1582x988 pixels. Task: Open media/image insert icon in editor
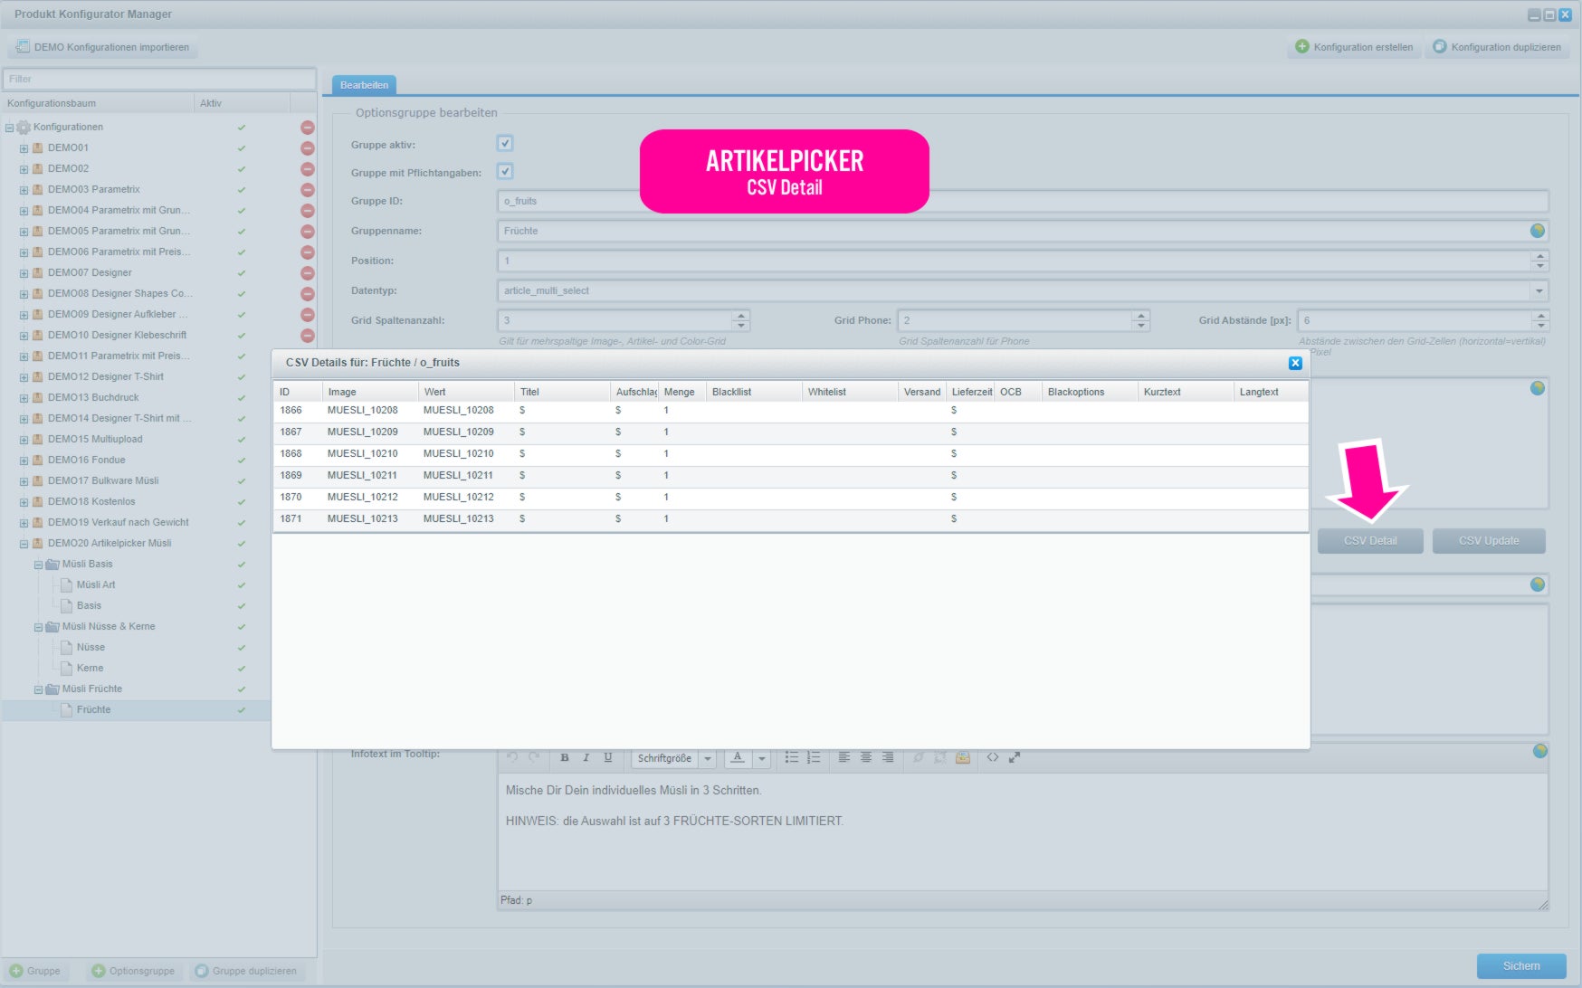(x=963, y=758)
